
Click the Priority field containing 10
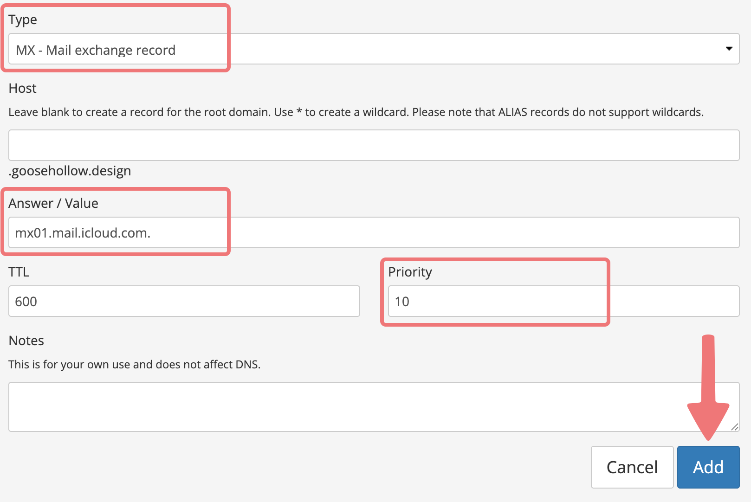[x=563, y=301]
